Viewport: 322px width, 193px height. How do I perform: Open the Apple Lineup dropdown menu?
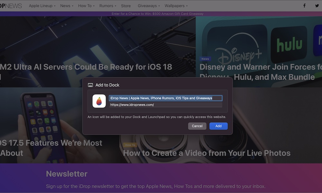42,6
